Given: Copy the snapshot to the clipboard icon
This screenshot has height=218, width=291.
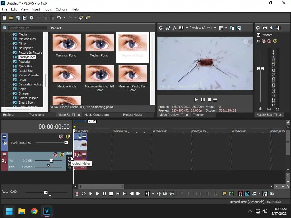Looking at the screenshot, I should pos(232,28).
